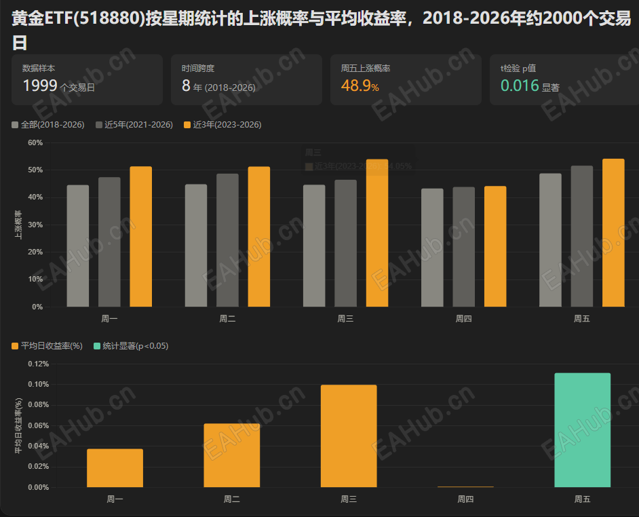Image resolution: width=639 pixels, height=517 pixels.
Task: Toggle the 平均日收益率(%) legend entry
Action: (x=47, y=346)
